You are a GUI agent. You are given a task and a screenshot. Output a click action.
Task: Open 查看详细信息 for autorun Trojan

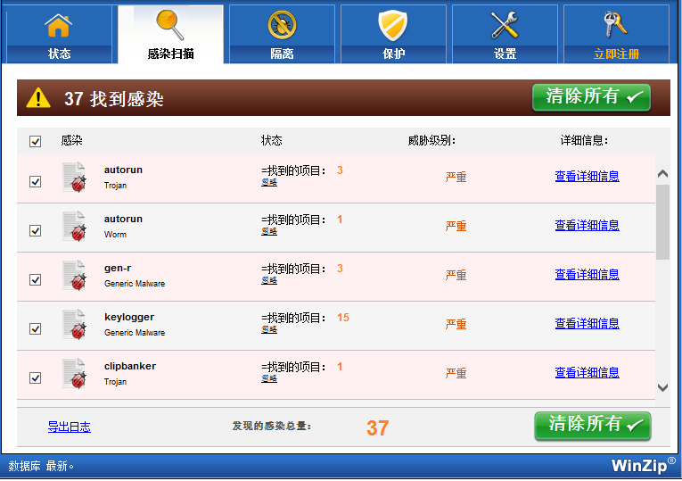pyautogui.click(x=588, y=177)
